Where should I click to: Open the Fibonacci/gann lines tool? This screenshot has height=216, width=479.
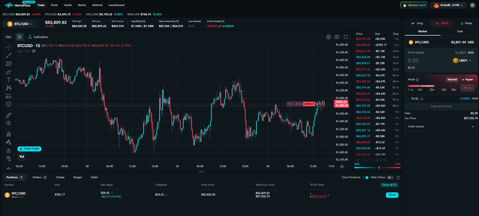[x=8, y=63]
